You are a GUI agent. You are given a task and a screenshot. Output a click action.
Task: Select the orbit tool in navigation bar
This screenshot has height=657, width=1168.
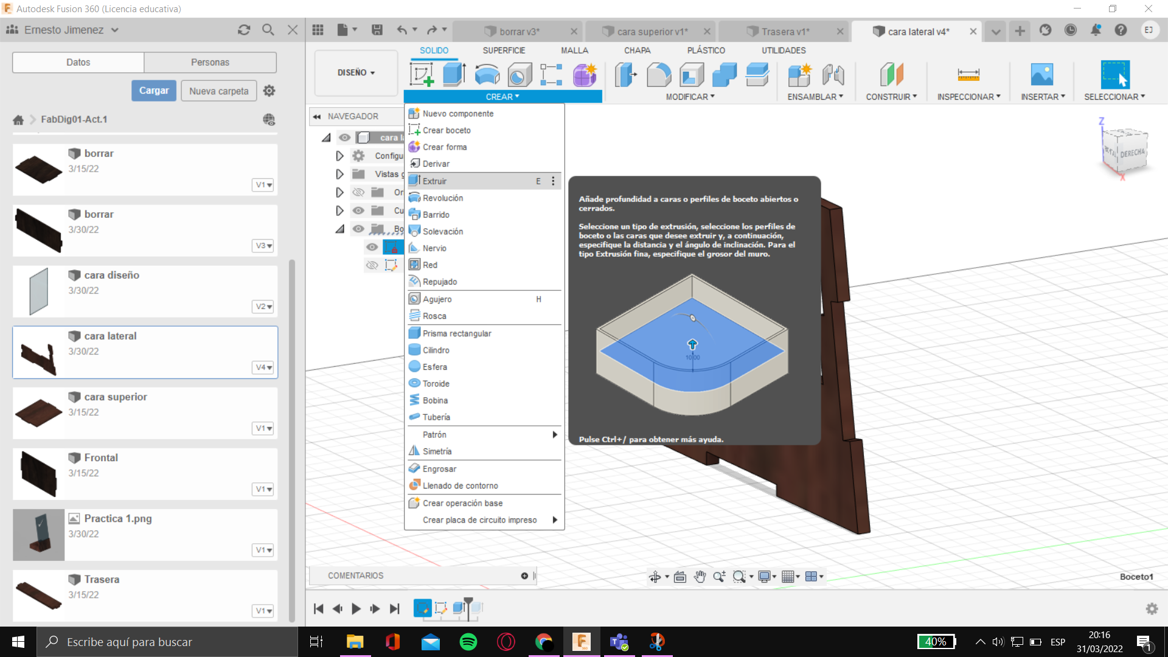[655, 577]
